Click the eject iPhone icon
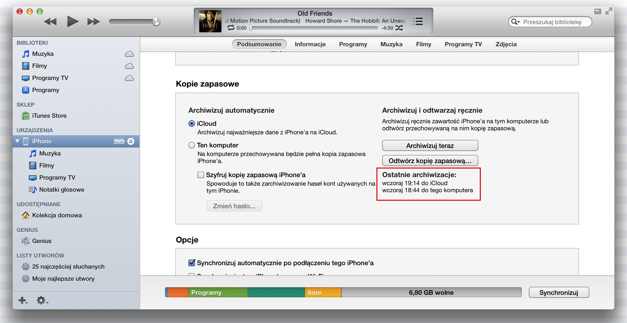This screenshot has height=323, width=627. (131, 141)
